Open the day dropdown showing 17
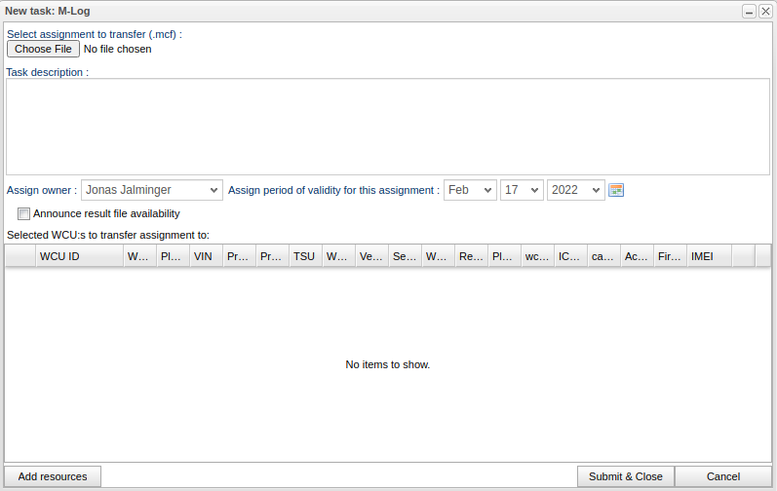Viewport: 777px width, 491px height. click(522, 190)
